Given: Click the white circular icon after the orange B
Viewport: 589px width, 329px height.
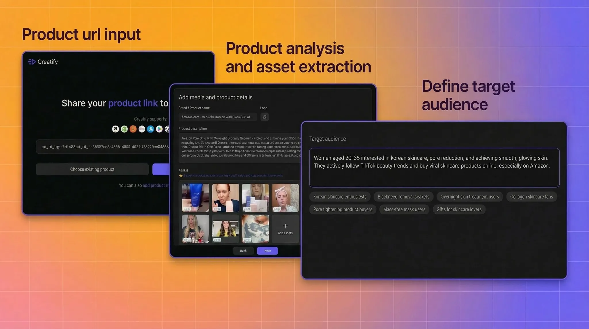Looking at the screenshot, I should coord(142,129).
